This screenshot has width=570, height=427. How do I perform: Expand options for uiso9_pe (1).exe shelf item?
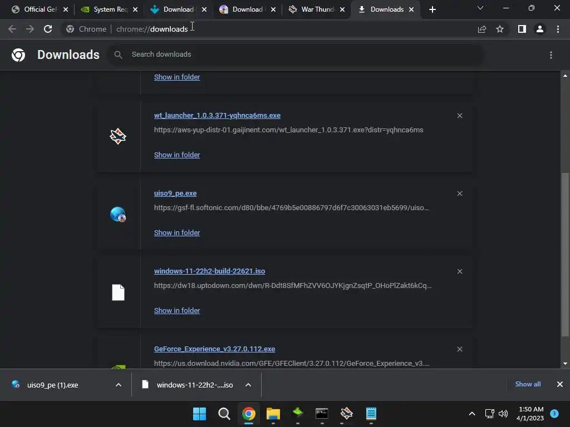[119, 385]
